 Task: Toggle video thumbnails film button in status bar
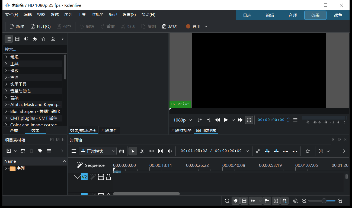[244, 201]
